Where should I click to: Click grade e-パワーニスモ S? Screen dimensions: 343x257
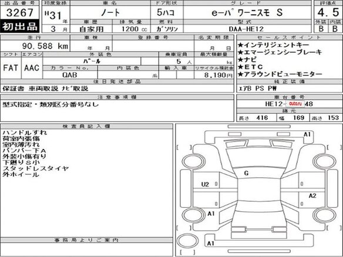[x=247, y=13]
